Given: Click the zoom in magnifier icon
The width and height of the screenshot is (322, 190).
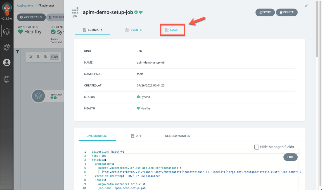Looking at the screenshot, I should click(38, 57).
